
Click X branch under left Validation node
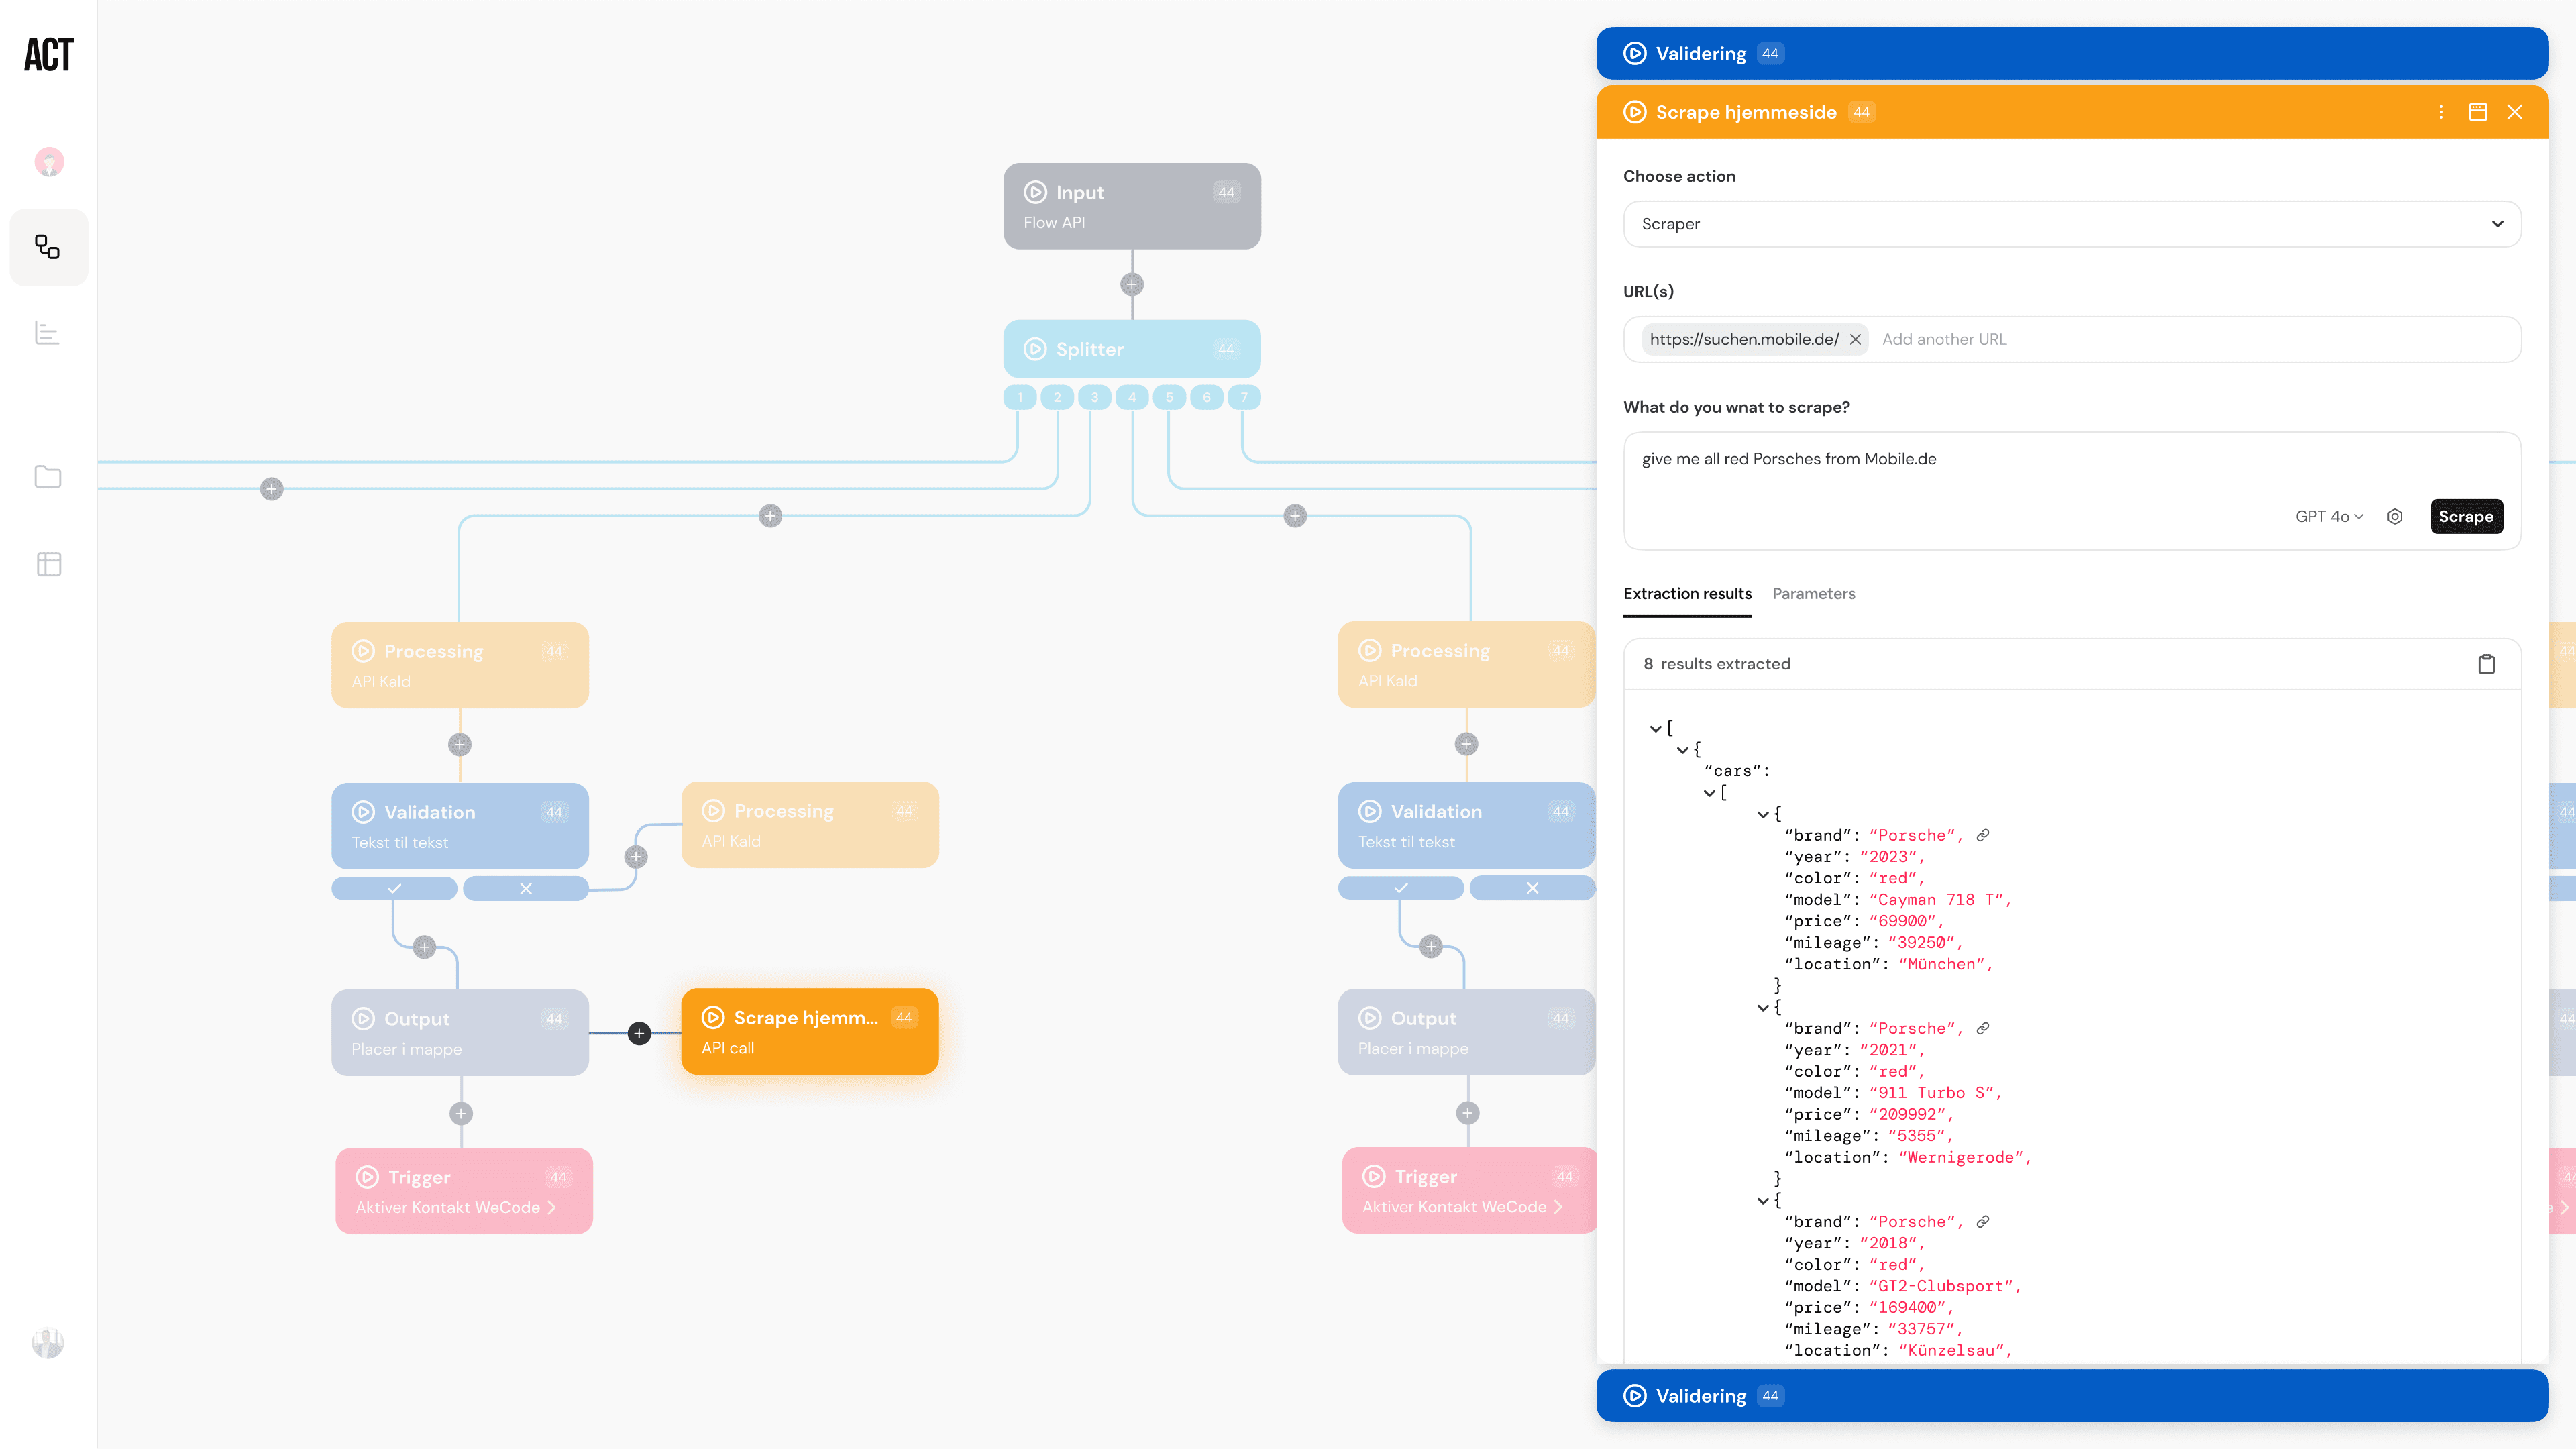coord(525,888)
